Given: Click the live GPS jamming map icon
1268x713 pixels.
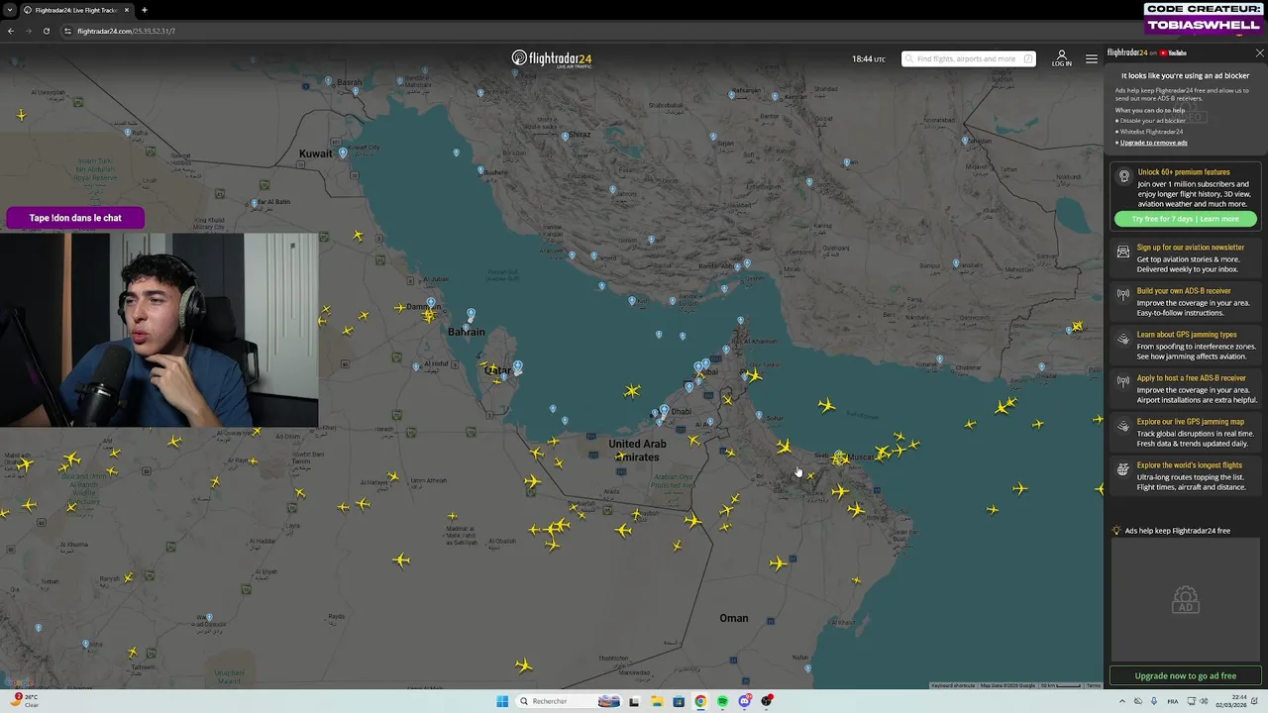Looking at the screenshot, I should [1123, 426].
